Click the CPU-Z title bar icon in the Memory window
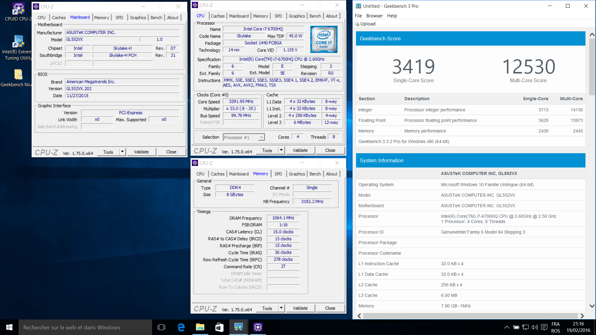 pyautogui.click(x=195, y=163)
